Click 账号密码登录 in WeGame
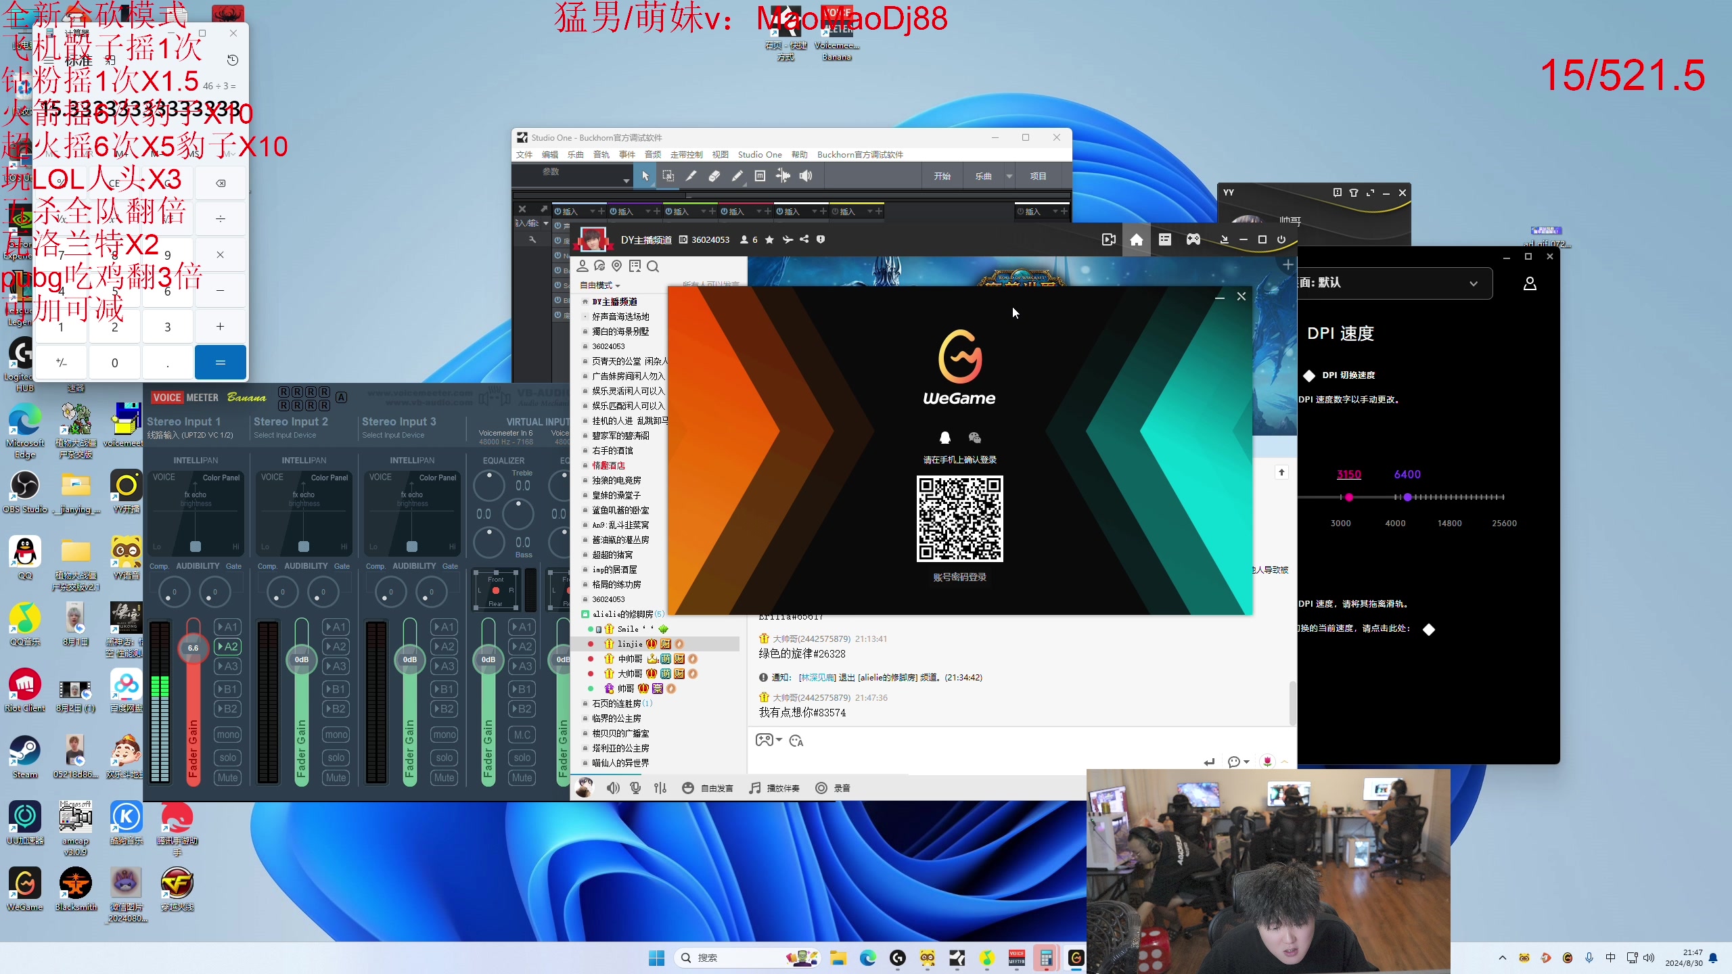The height and width of the screenshot is (974, 1732). point(959,577)
